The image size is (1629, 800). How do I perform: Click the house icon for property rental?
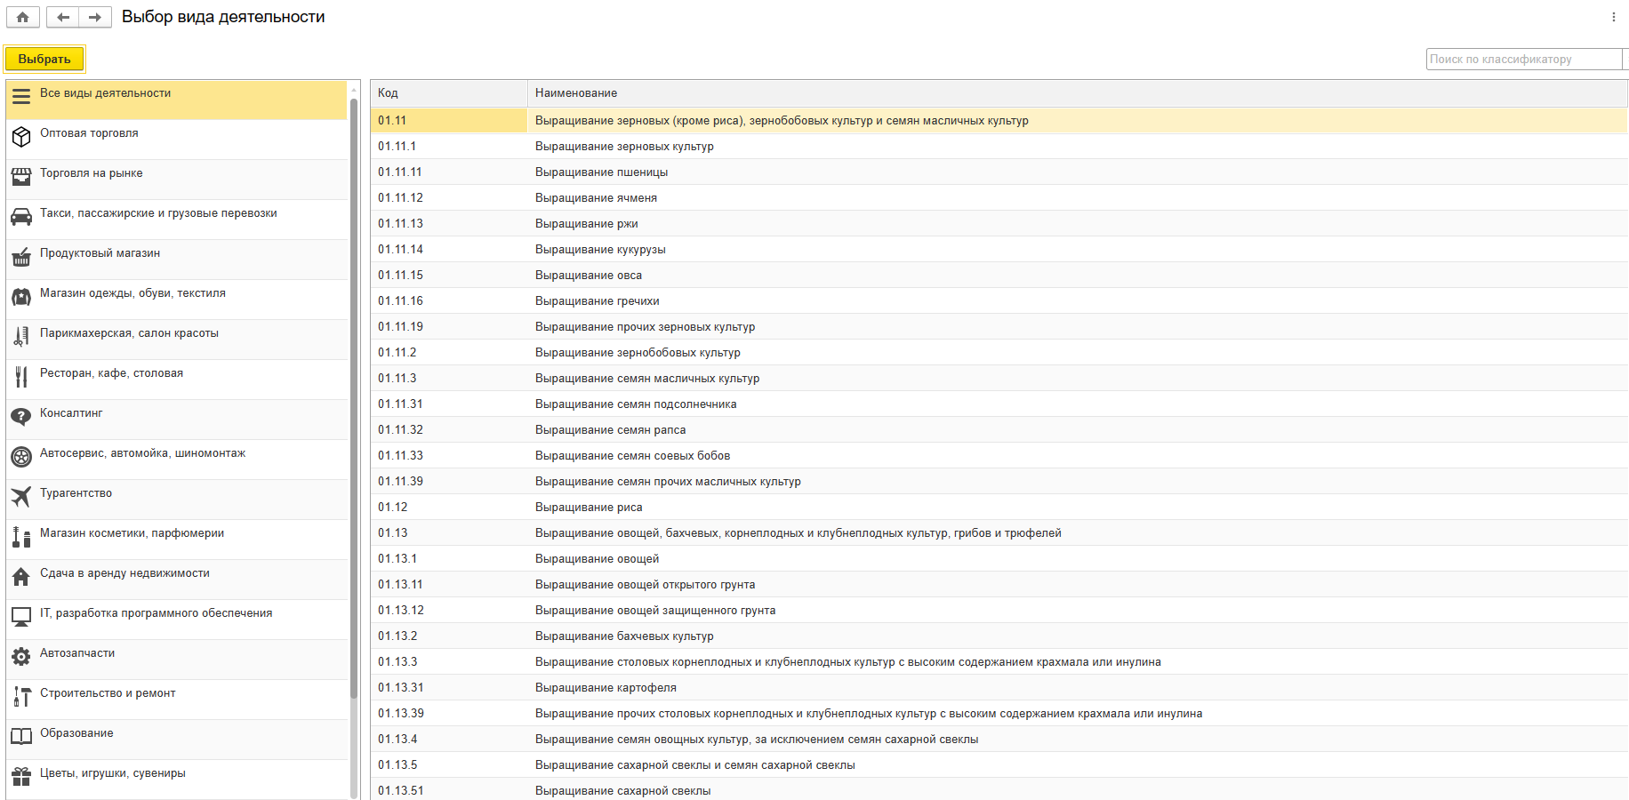tap(21, 577)
